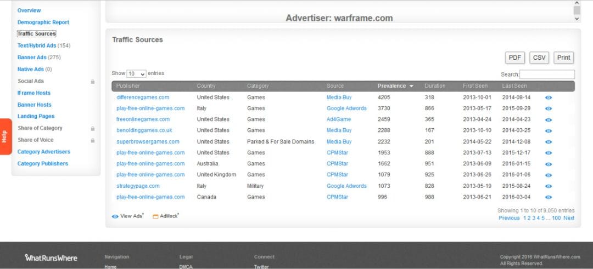The height and width of the screenshot is (269, 593).
Task: Click scroll-down arrow in advertiser panel
Action: point(577,18)
